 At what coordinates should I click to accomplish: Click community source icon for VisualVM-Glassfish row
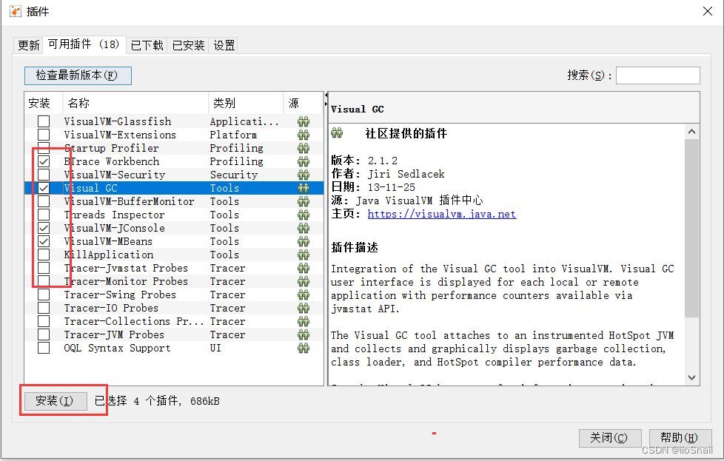pos(304,122)
